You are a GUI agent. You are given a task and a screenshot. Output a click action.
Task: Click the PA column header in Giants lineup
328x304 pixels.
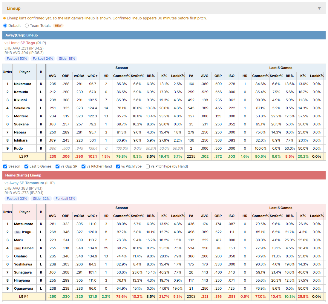191,216
